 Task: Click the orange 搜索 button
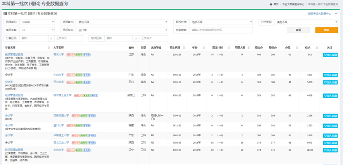[326, 30]
